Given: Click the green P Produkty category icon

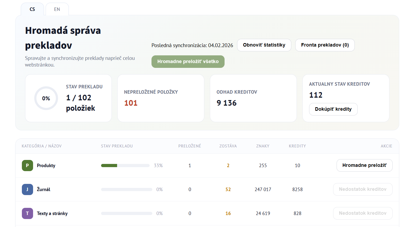Looking at the screenshot, I should click(27, 166).
